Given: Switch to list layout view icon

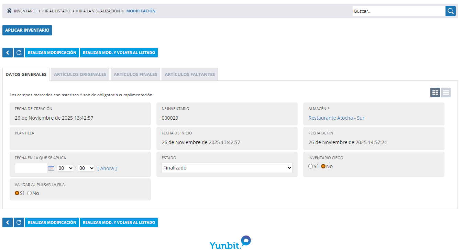Looking at the screenshot, I should click(446, 92).
